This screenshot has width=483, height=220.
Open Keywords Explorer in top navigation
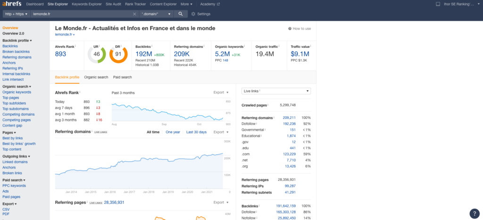tap(87, 4)
